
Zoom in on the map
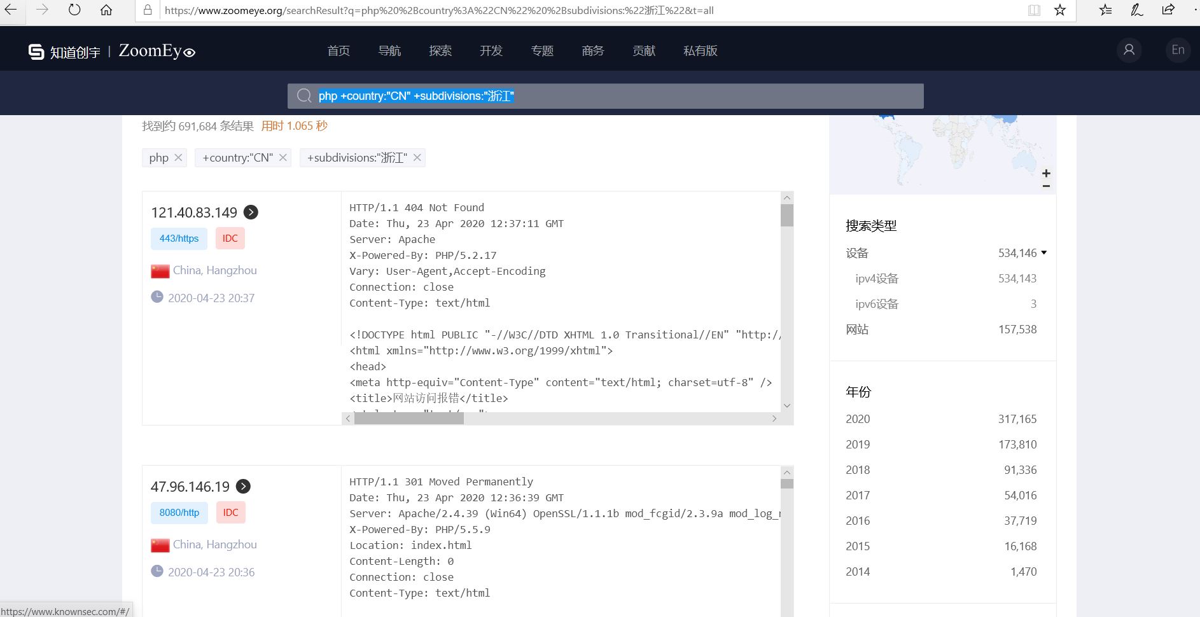1046,173
